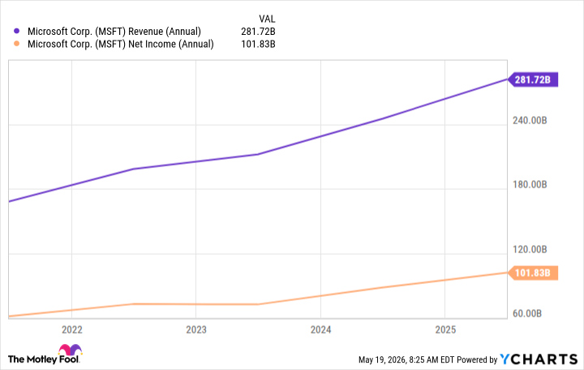Click the 2025 x-axis label
Image resolution: width=584 pixels, height=370 pixels.
click(445, 329)
